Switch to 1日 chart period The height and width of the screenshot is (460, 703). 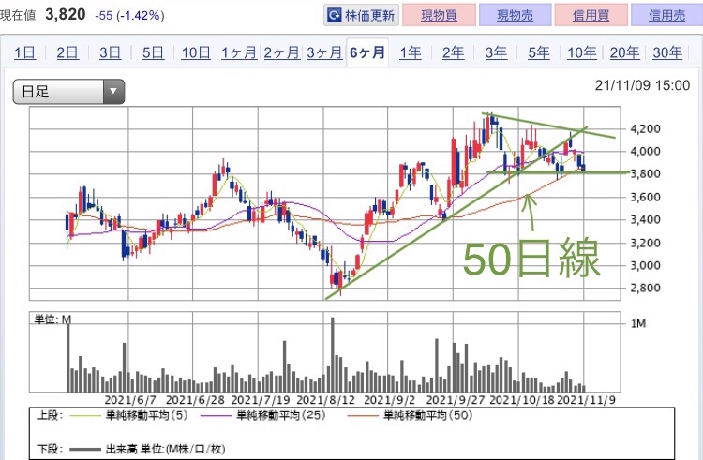click(x=24, y=52)
